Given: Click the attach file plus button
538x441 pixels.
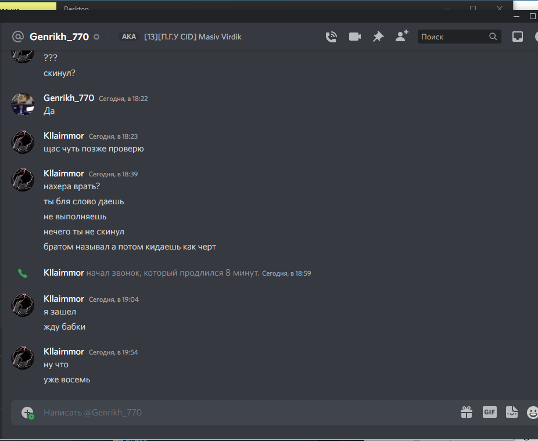Looking at the screenshot, I should tap(27, 413).
